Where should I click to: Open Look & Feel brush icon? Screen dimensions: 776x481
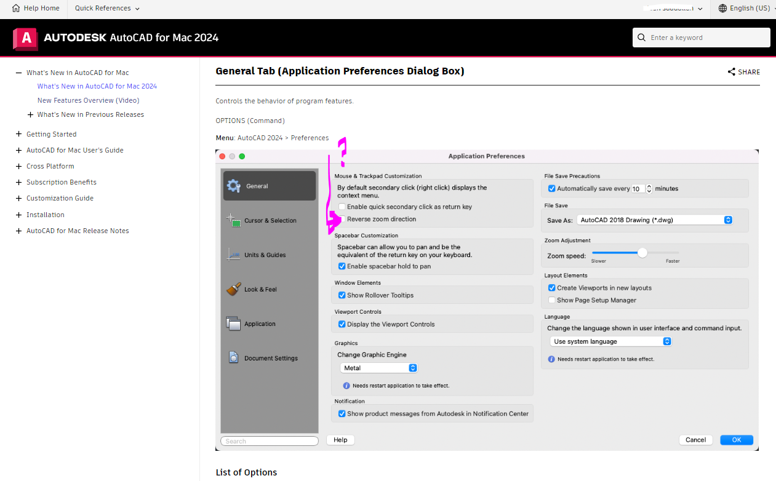coord(233,289)
